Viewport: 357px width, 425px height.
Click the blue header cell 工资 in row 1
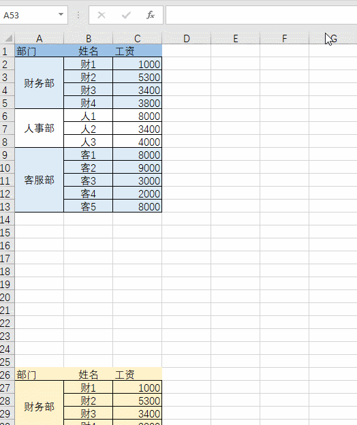[138, 50]
